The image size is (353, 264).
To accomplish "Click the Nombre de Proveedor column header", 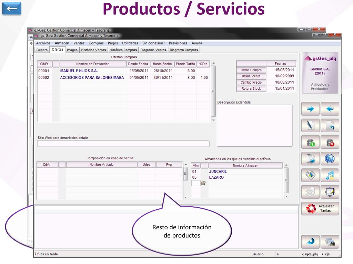I will pyautogui.click(x=92, y=64).
